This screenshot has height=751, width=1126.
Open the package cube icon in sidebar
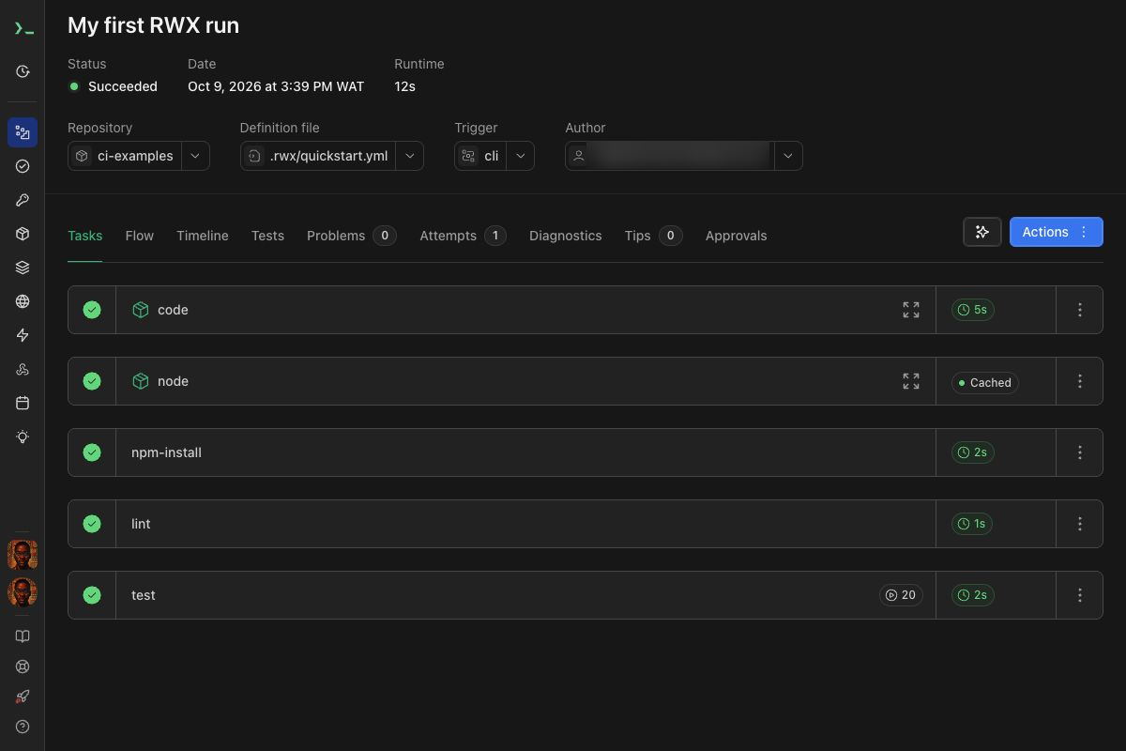(23, 234)
